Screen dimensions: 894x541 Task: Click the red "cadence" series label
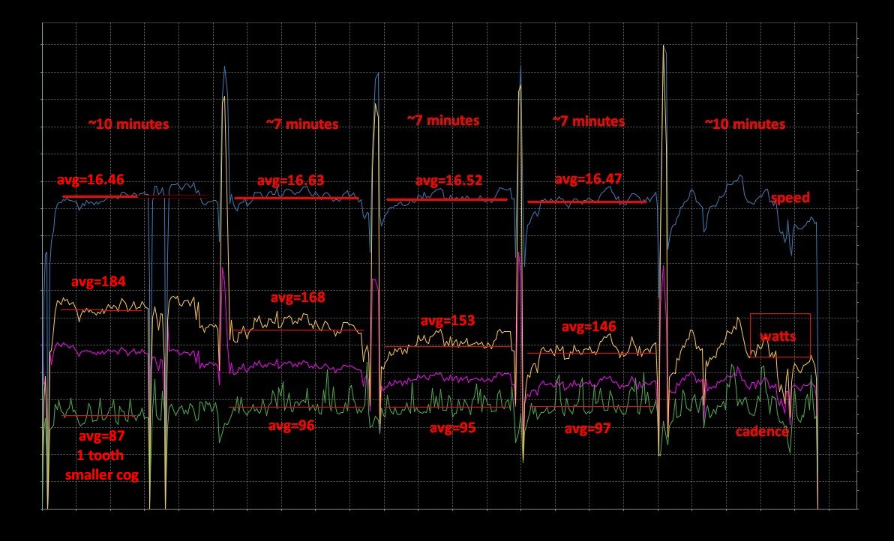[761, 432]
